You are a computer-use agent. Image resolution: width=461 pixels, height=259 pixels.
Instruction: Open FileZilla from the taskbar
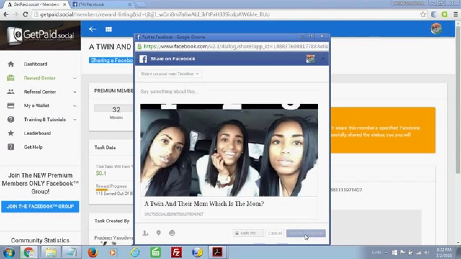pyautogui.click(x=176, y=252)
